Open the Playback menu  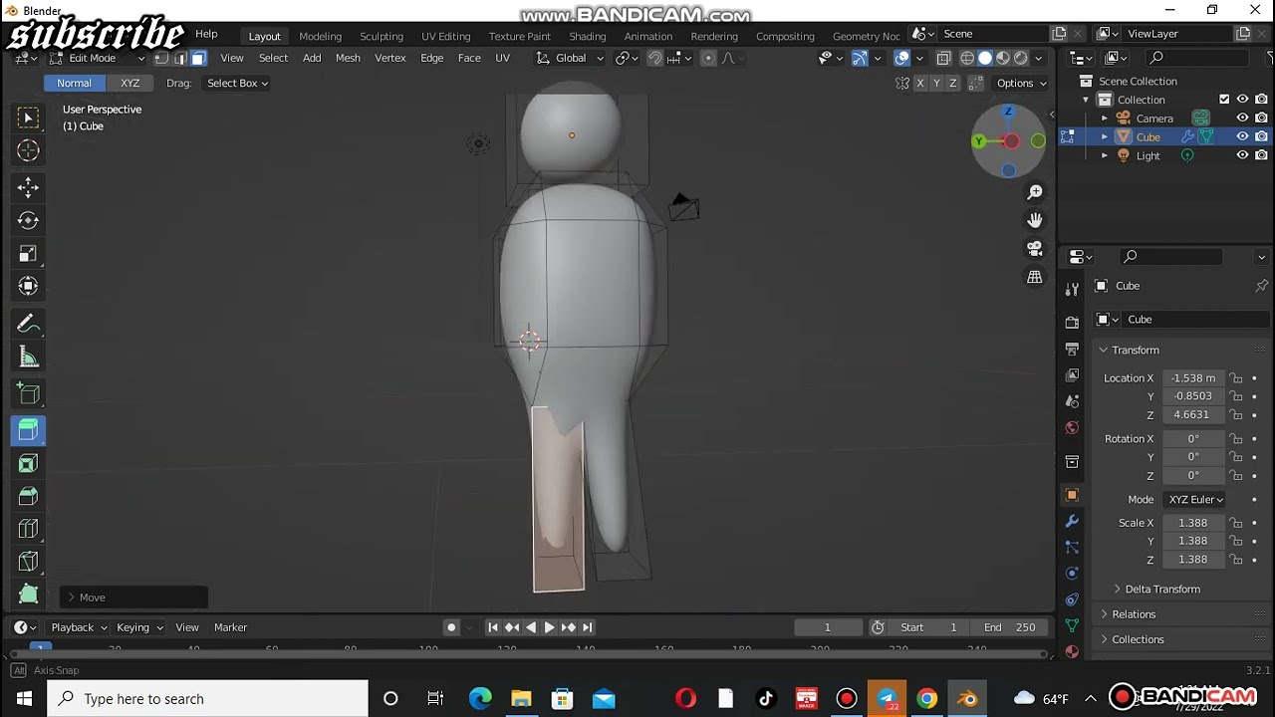78,627
